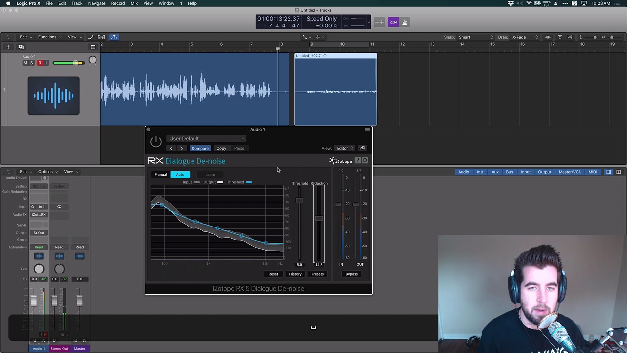Open the Track menu in menu bar

(77, 3)
